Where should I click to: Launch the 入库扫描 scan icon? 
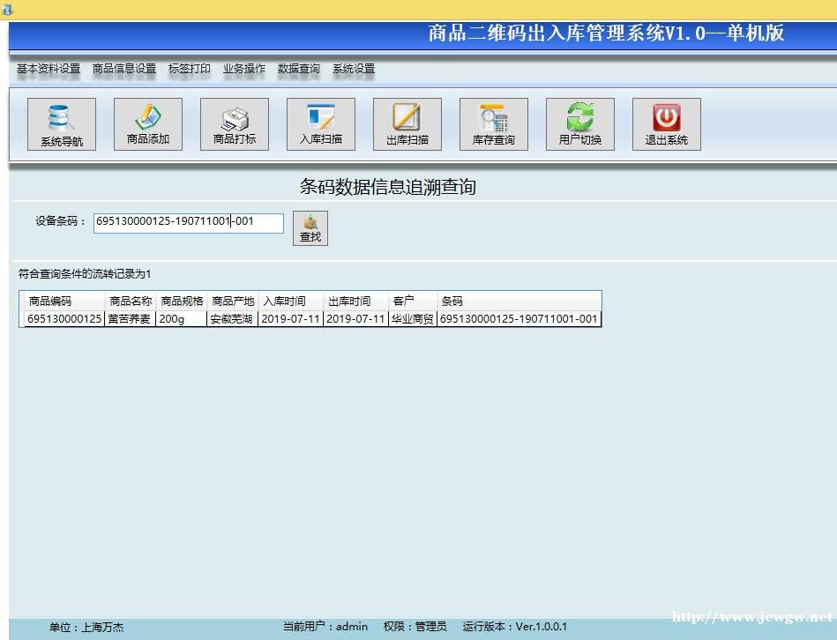click(x=320, y=124)
